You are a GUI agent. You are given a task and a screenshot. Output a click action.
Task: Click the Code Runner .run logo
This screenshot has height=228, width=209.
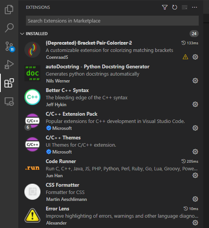tap(32, 168)
